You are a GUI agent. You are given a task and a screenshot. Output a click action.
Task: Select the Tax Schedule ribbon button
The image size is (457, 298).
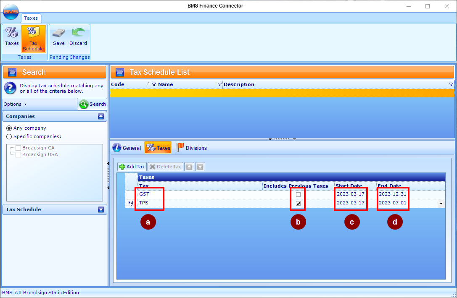click(33, 39)
